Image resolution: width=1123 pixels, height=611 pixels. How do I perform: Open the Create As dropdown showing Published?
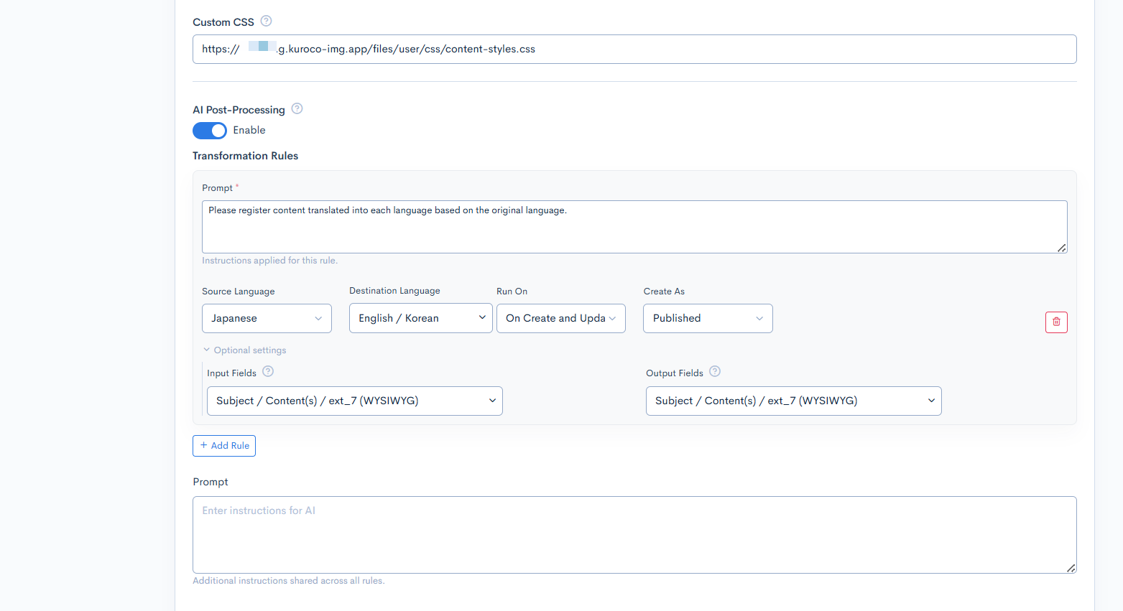click(707, 318)
